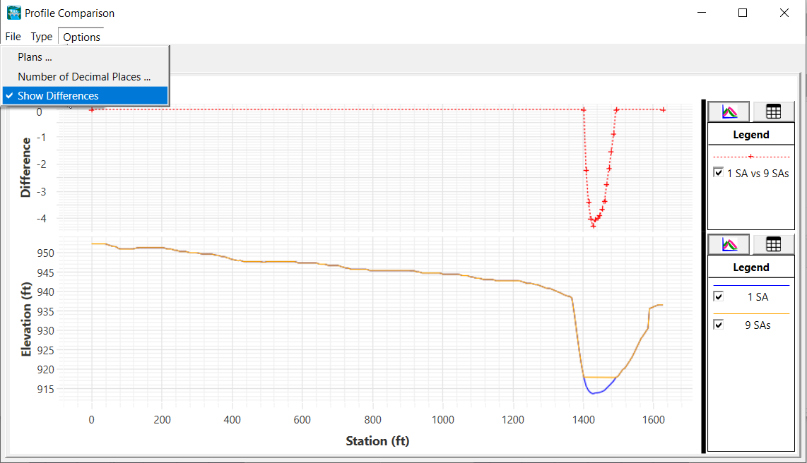Collapse the open Options menu
Viewport: 807px width, 463px height.
(x=81, y=37)
